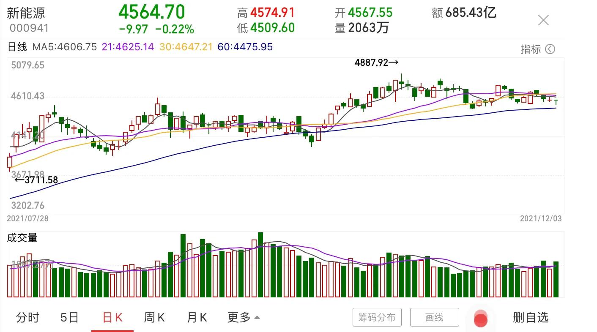The image size is (597, 332).
Task: Click the turnover amount 685.43亿
Action: tap(471, 13)
